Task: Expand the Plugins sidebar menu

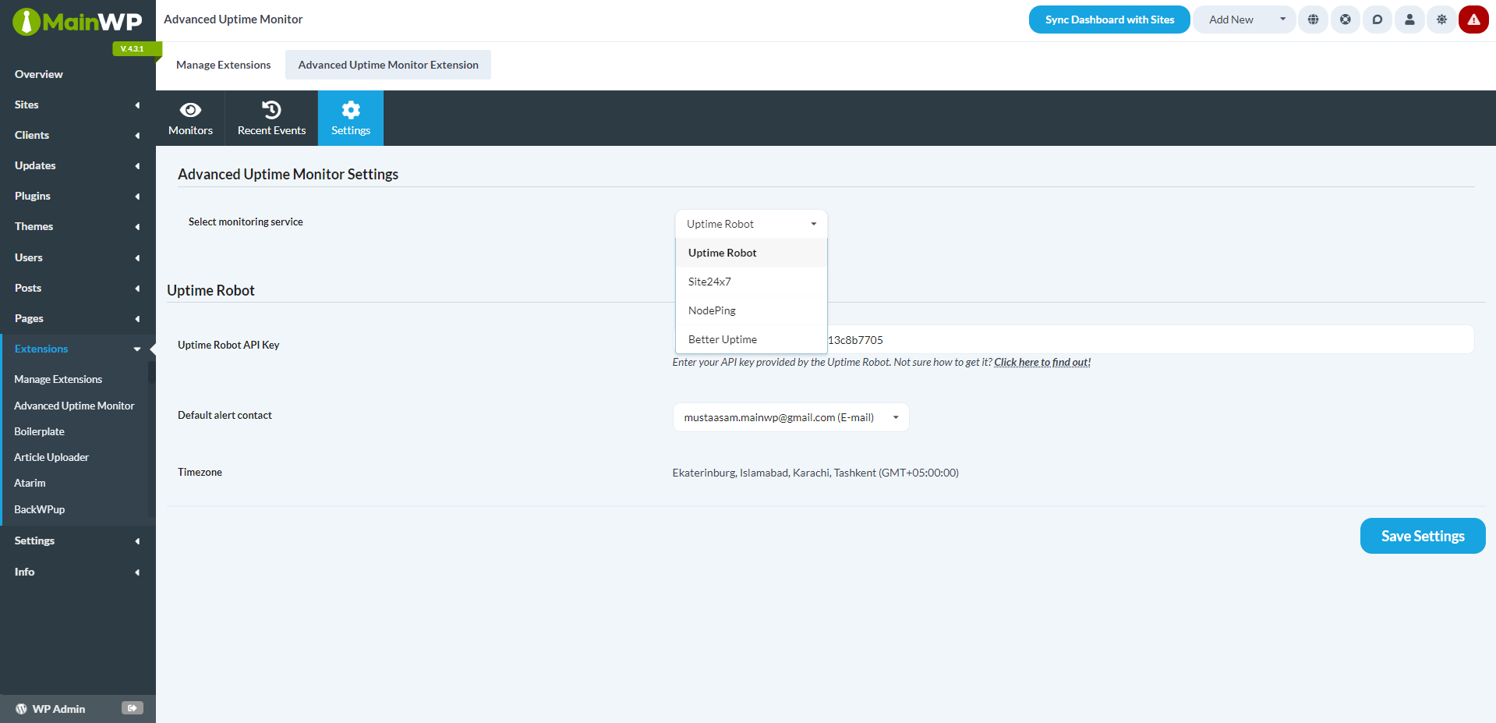Action: 78,196
